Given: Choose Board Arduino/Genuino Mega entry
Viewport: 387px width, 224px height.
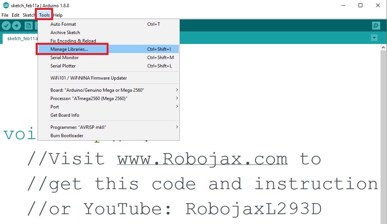Looking at the screenshot, I should point(109,90).
